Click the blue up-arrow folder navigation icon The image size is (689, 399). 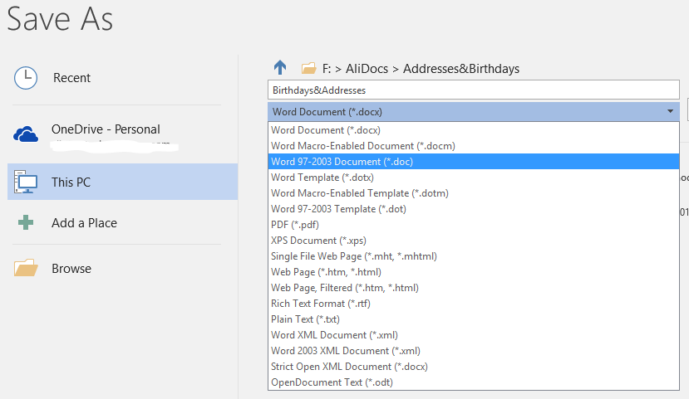(x=280, y=67)
